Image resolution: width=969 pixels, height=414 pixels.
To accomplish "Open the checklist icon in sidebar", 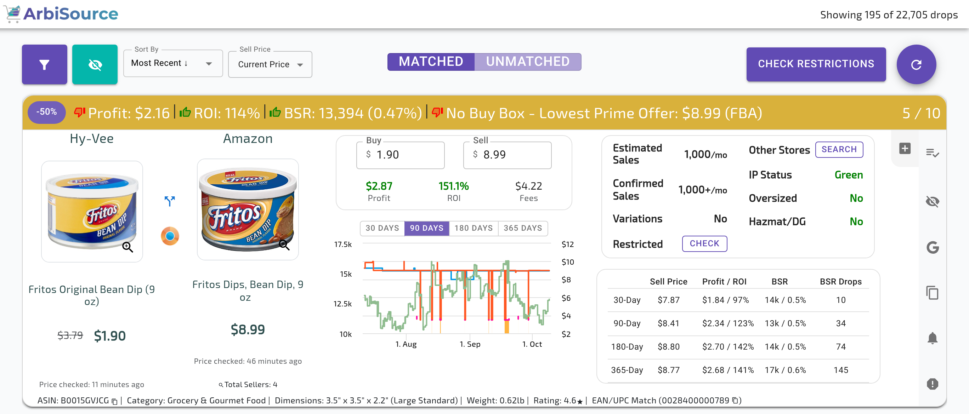I will coord(933,153).
